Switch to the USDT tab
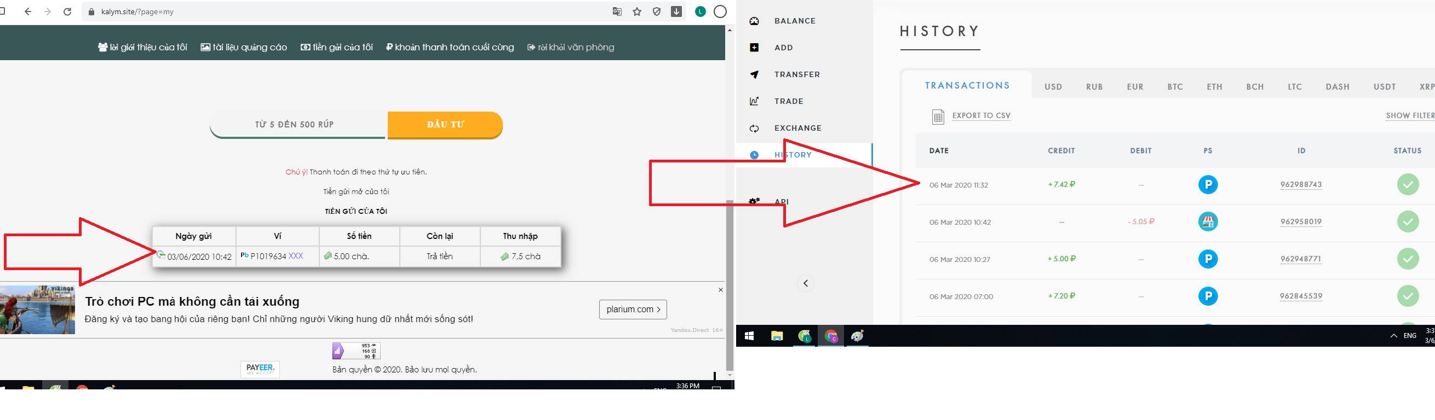This screenshot has height=420, width=1435. [1385, 87]
